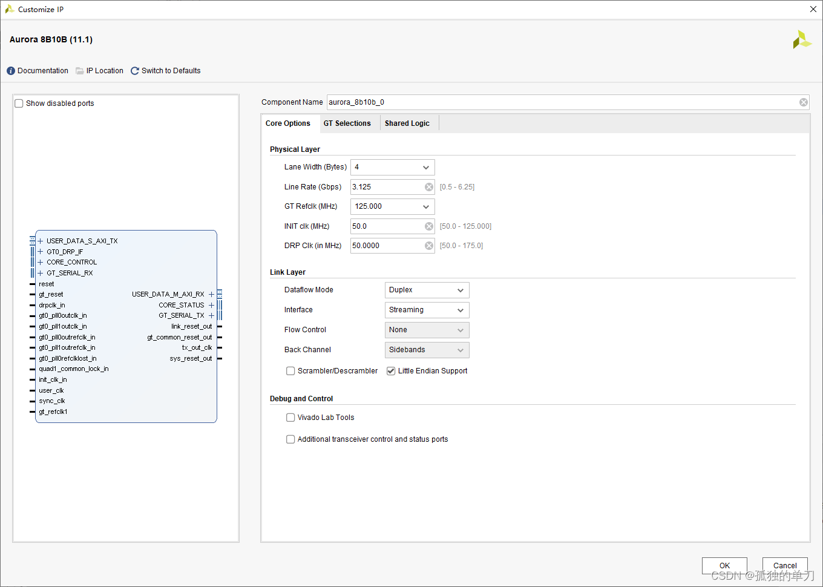Viewport: 823px width, 587px height.
Task: Click the Vivado logo in title bar
Action: (x=10, y=9)
